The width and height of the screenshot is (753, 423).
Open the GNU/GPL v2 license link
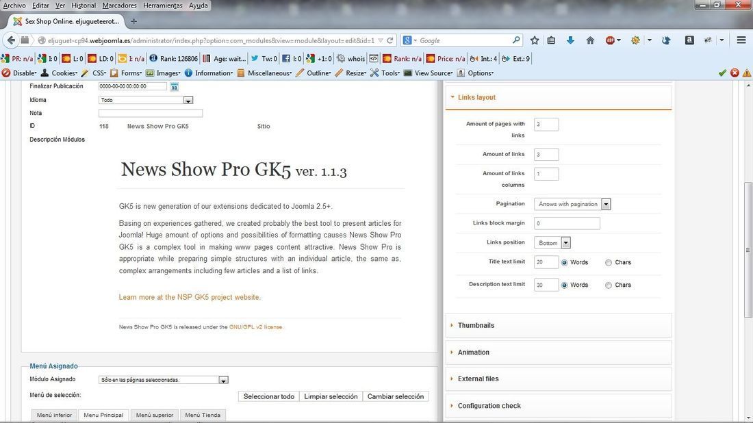point(255,327)
